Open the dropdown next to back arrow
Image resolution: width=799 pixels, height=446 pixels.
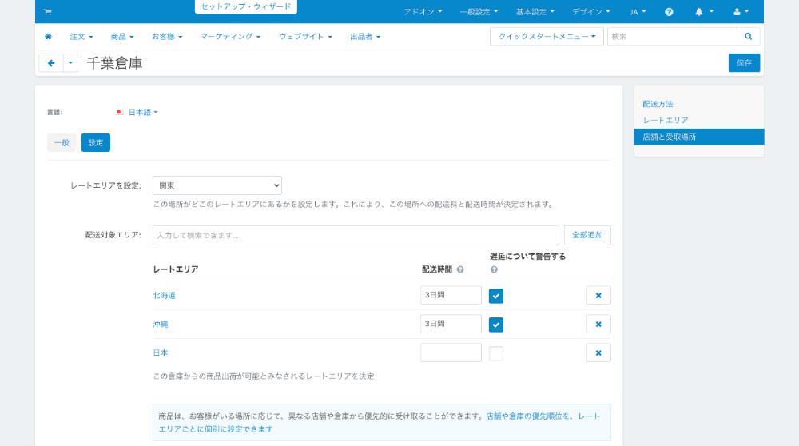tap(70, 63)
